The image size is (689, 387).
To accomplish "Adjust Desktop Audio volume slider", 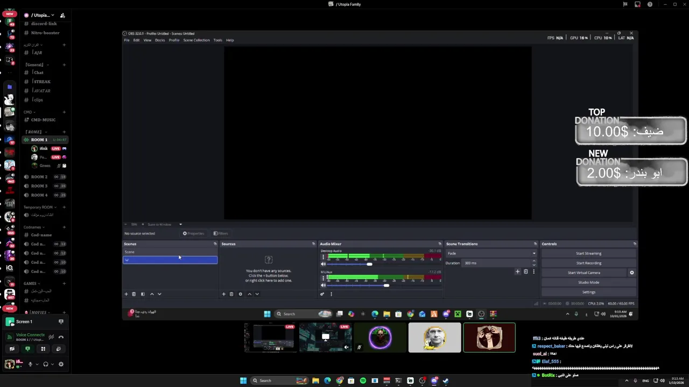I will [369, 264].
